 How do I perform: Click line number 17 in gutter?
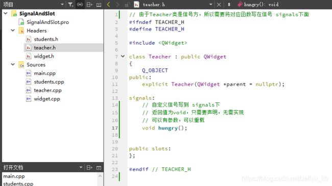tap(115, 128)
